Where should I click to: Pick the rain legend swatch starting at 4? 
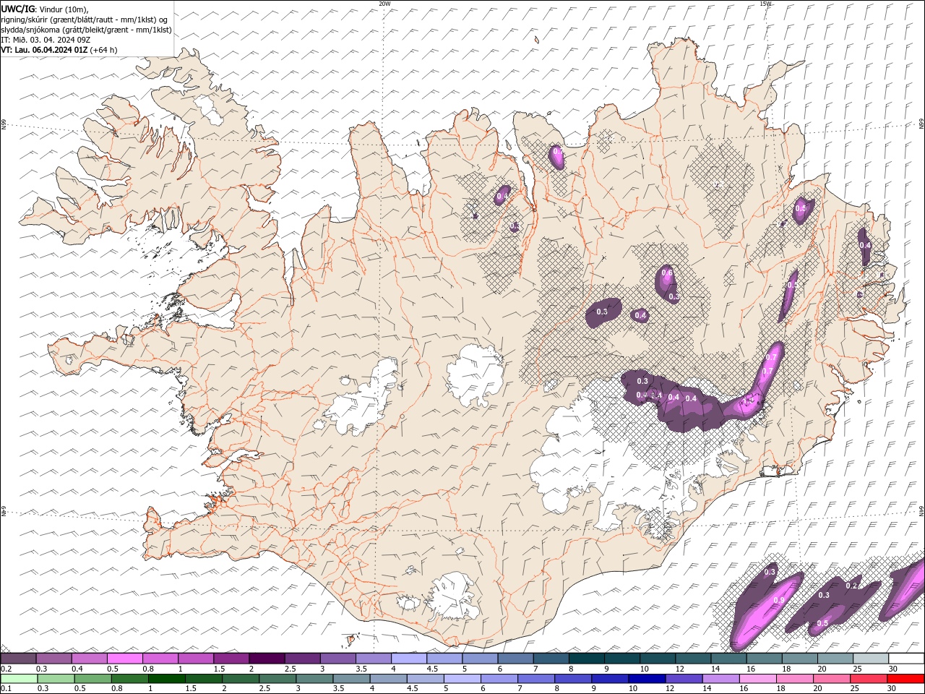click(x=388, y=679)
